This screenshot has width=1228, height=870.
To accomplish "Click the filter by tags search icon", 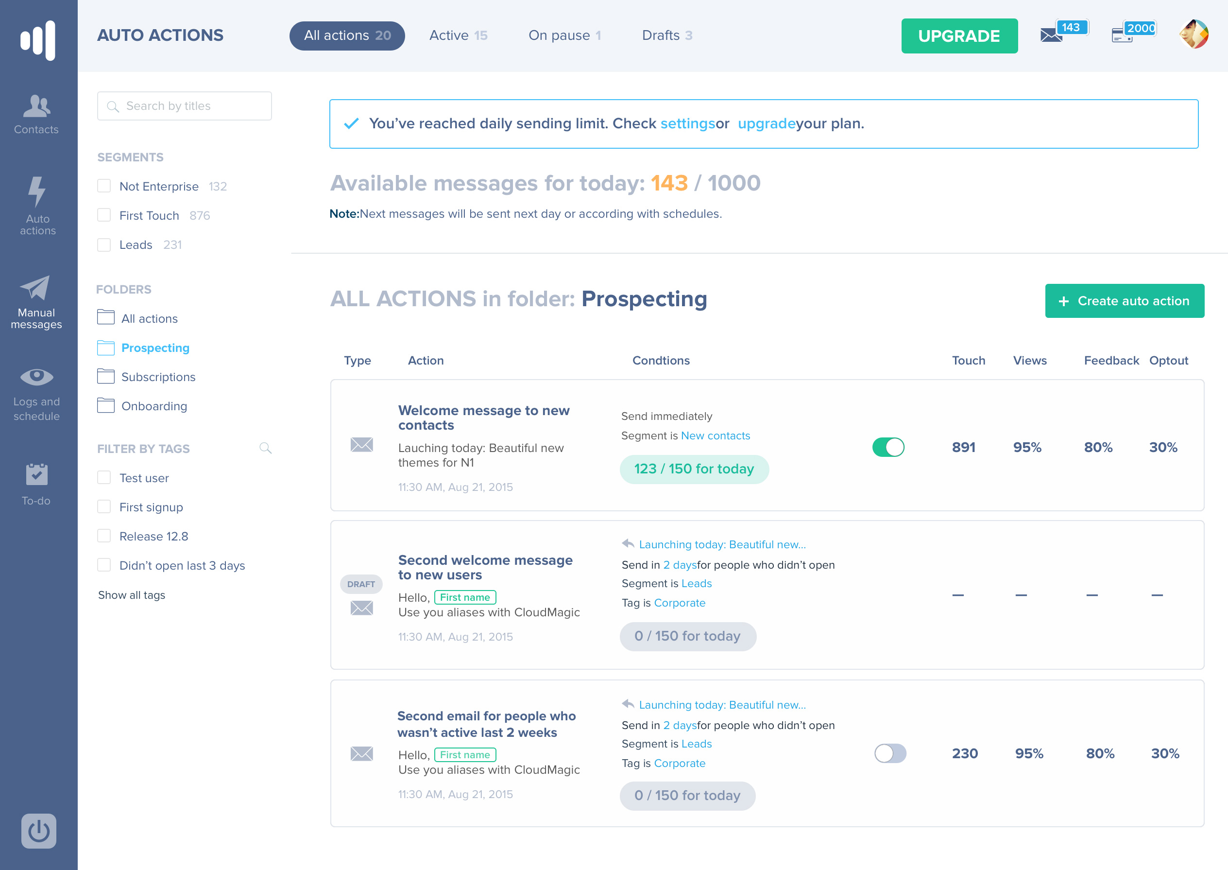I will tap(266, 448).
